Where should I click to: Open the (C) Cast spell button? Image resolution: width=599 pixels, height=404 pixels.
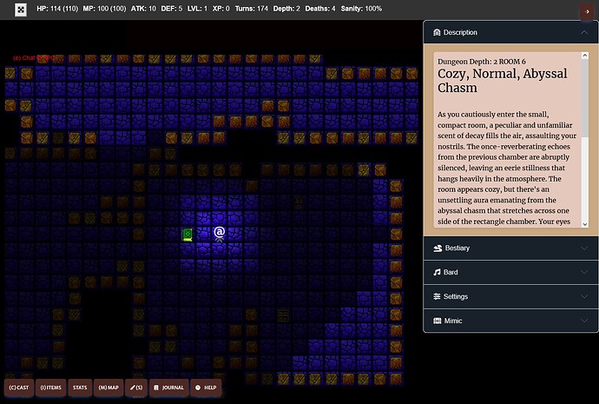click(x=19, y=387)
